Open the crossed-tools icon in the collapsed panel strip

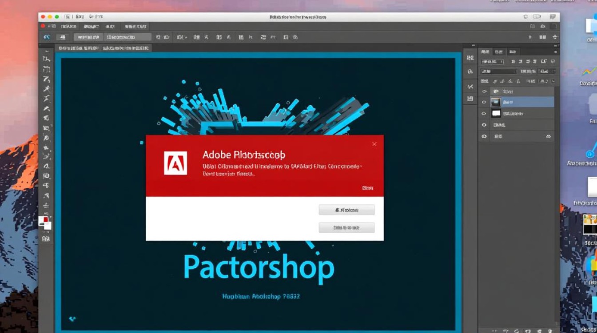(470, 87)
